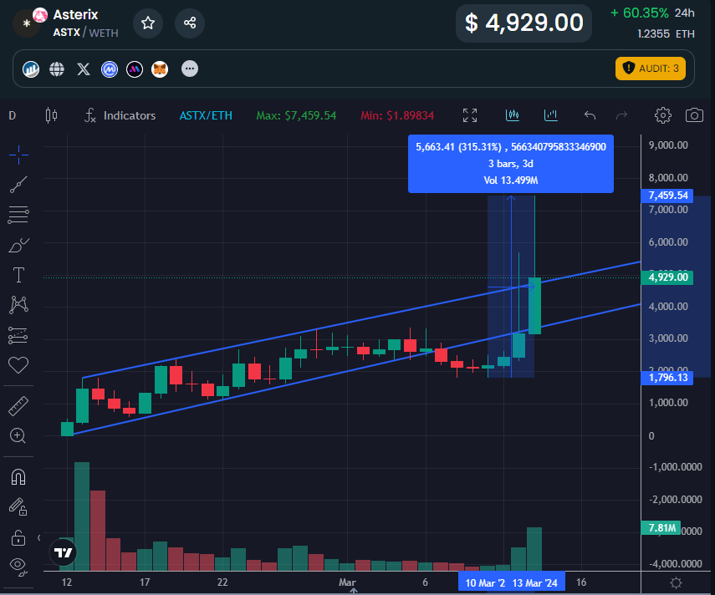Select the ruler measure tool
The height and width of the screenshot is (595, 715).
18,406
